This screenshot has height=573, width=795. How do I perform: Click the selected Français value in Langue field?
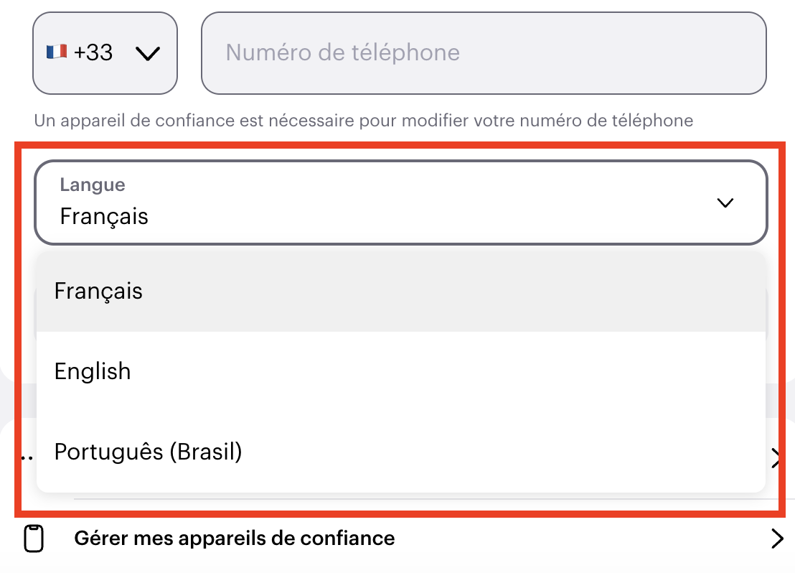104,216
